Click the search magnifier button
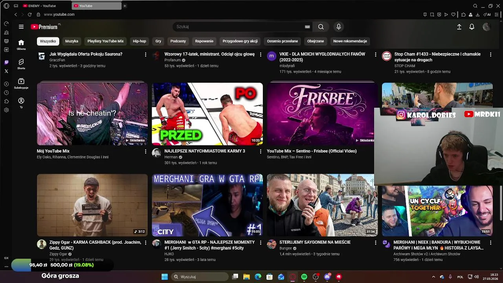The width and height of the screenshot is (503, 283). coord(321,27)
